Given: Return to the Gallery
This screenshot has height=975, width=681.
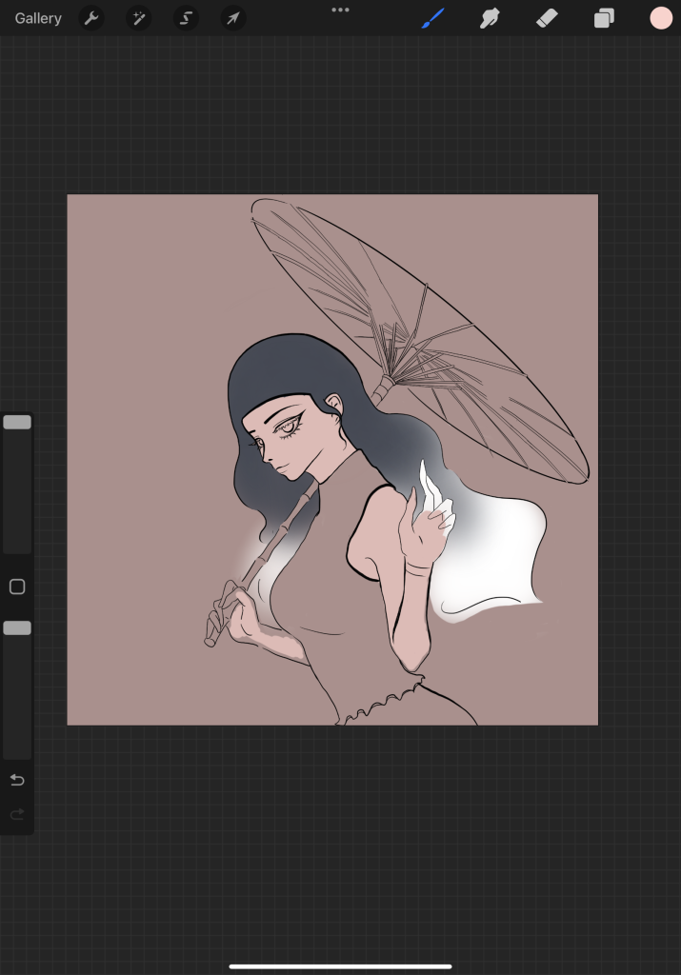Looking at the screenshot, I should point(38,19).
